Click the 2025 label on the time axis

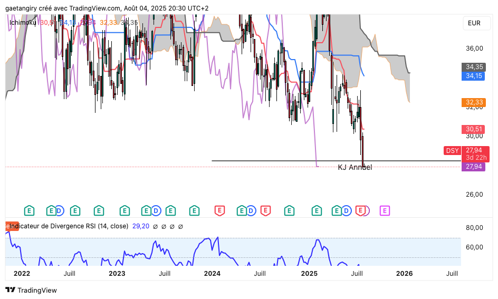tap(309, 273)
